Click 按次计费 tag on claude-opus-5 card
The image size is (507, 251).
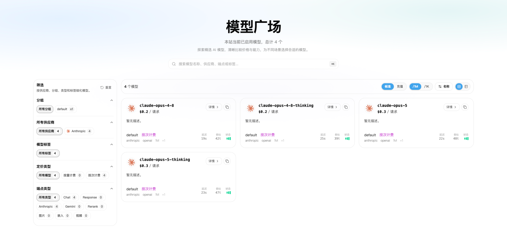(386, 135)
